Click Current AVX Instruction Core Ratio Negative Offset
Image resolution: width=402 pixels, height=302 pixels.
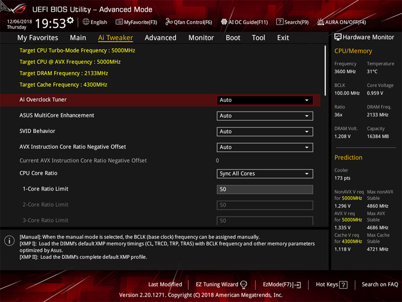click(x=83, y=161)
